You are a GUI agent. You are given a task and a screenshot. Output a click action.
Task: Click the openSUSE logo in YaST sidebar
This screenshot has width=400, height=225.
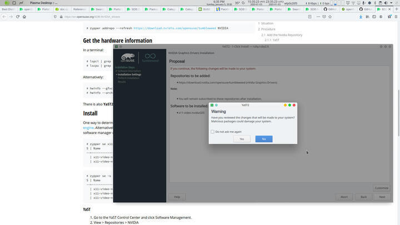point(128,58)
